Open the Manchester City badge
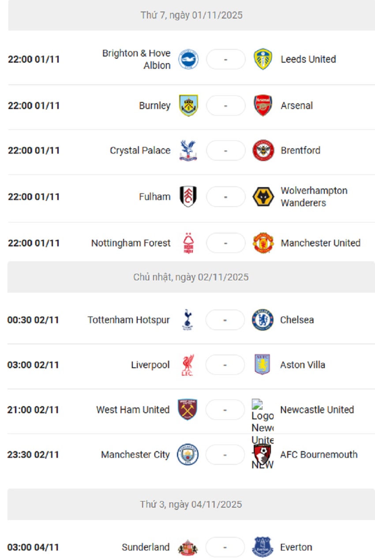The image size is (375, 558). (187, 455)
